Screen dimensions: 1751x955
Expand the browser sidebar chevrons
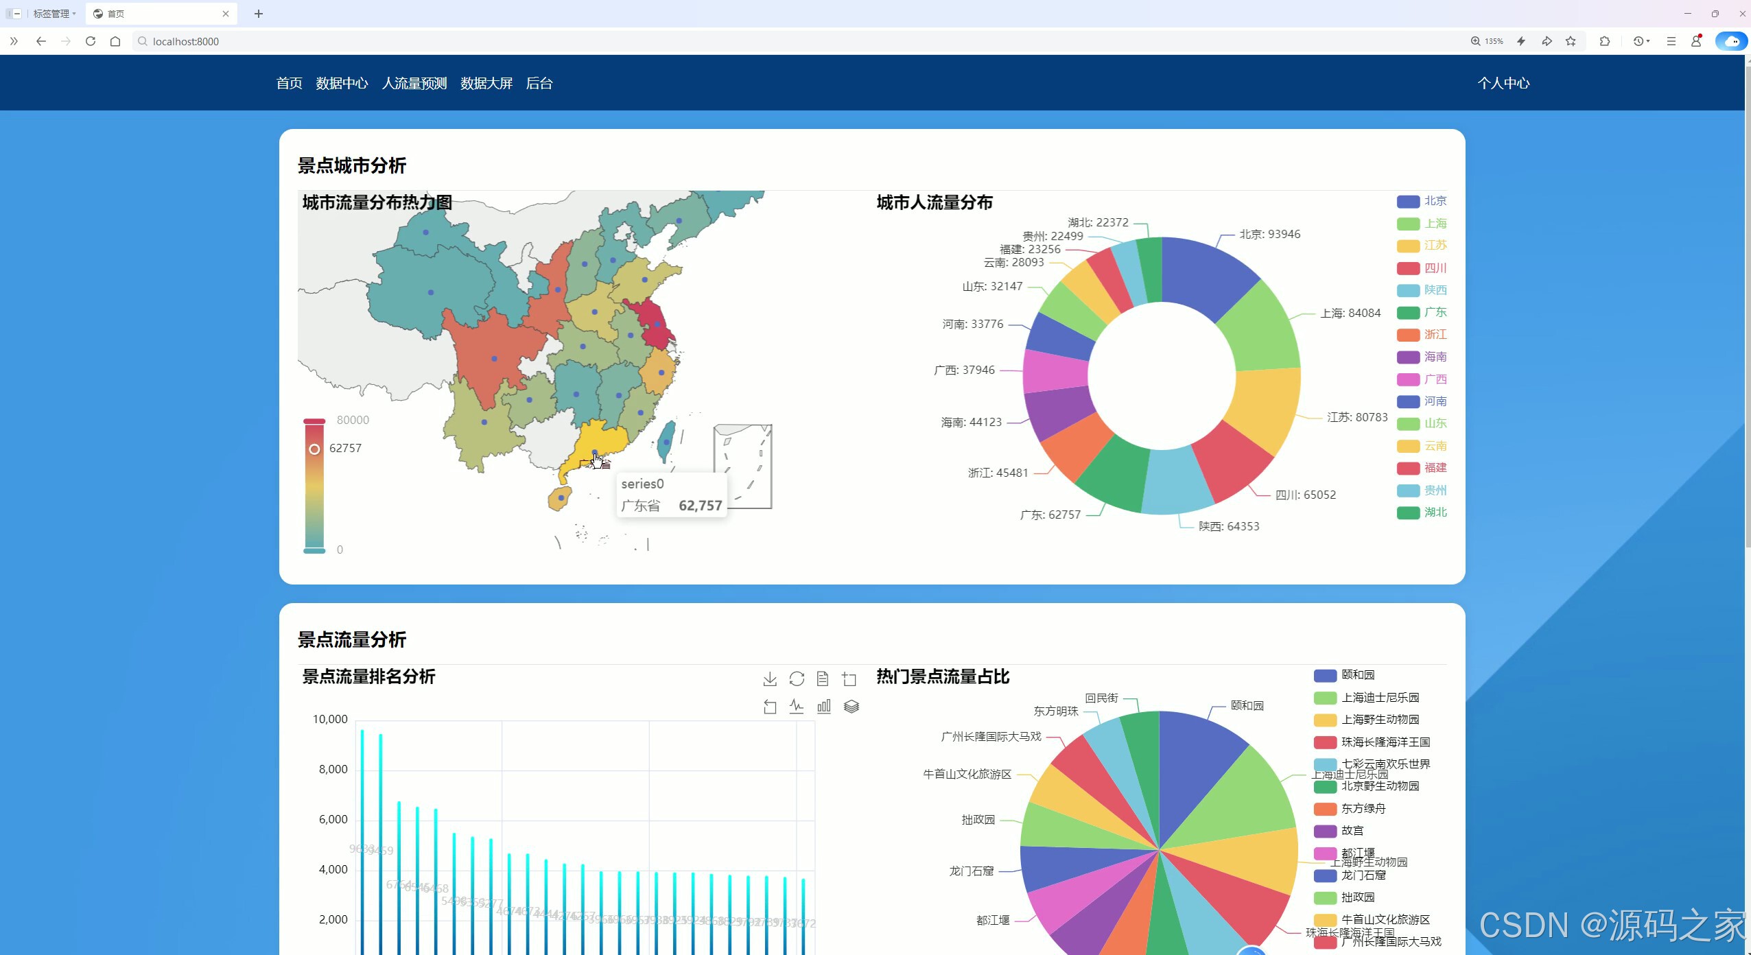point(14,41)
